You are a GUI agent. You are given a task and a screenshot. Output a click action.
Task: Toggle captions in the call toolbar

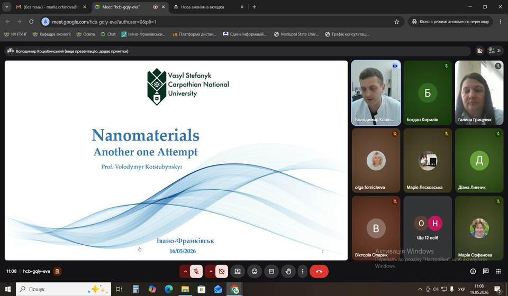click(271, 271)
